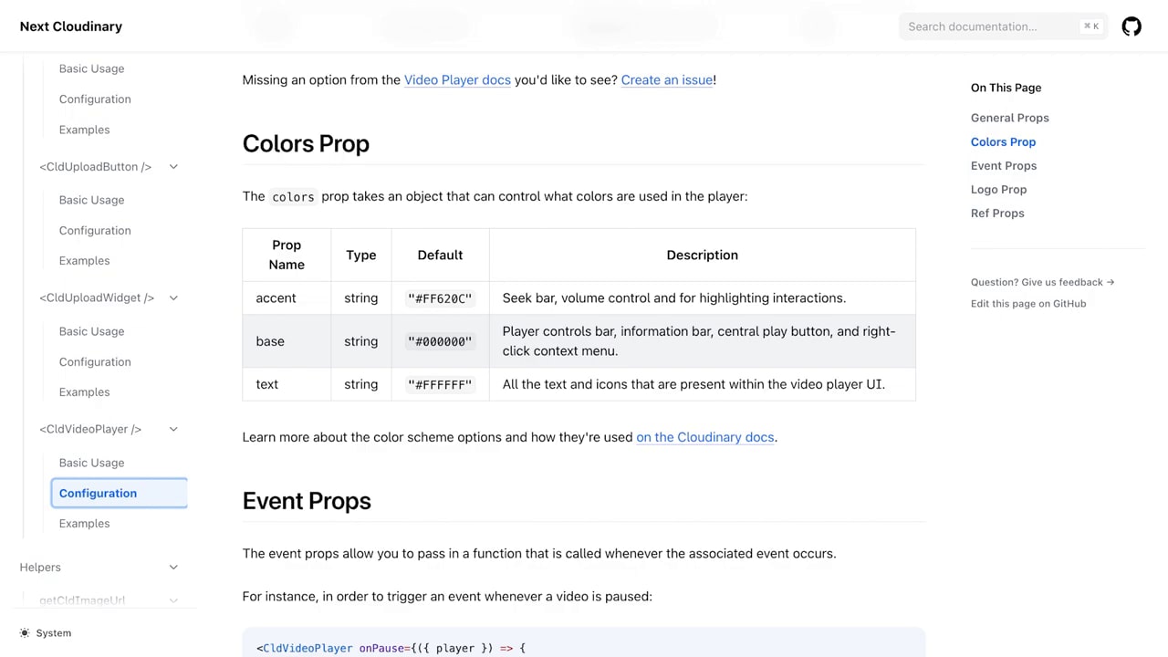
Task: Click the "#FFFFFF" default value
Action: pos(440,384)
